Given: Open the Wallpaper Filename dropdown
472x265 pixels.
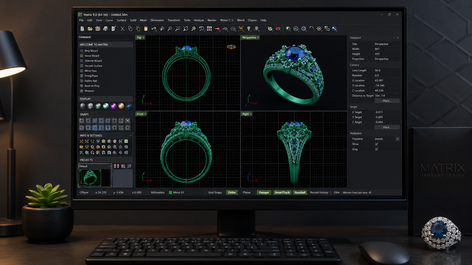Looking at the screenshot, I should [397, 139].
